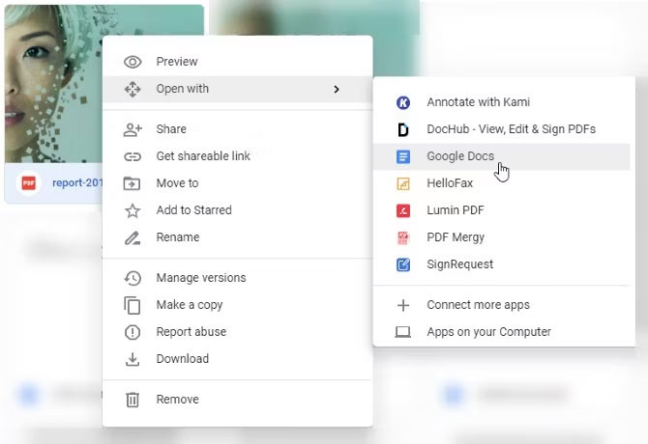Click the red Lumin PDF icon

403,210
